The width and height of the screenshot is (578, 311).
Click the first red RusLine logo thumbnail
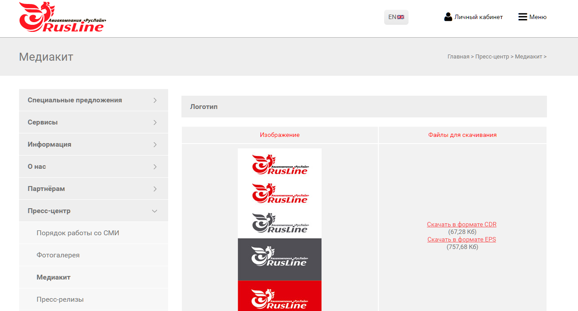coord(280,164)
